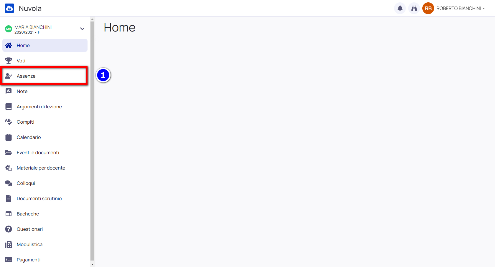The height and width of the screenshot is (267, 496).
Task: Click the Nuvola cloud logo
Action: pos(9,8)
